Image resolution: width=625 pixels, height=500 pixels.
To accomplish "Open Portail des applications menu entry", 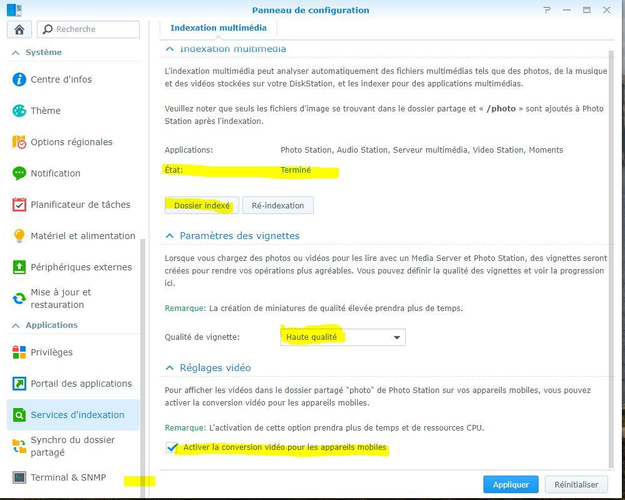I will point(73,383).
